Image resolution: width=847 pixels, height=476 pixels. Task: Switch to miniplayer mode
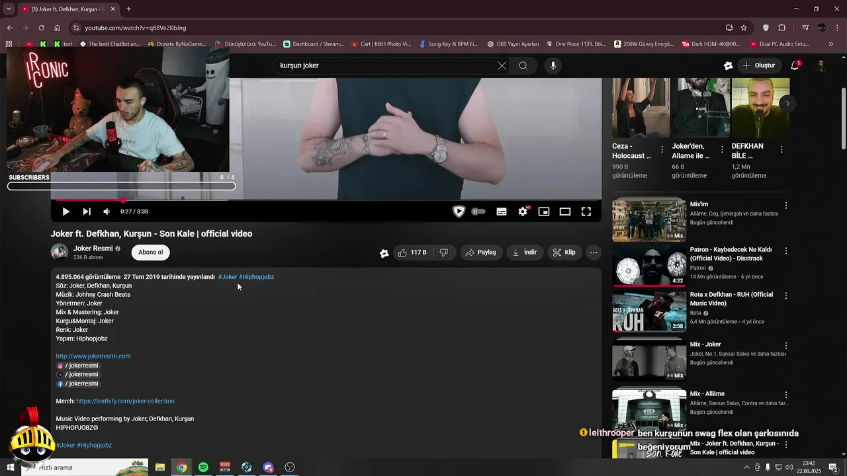pos(544,212)
